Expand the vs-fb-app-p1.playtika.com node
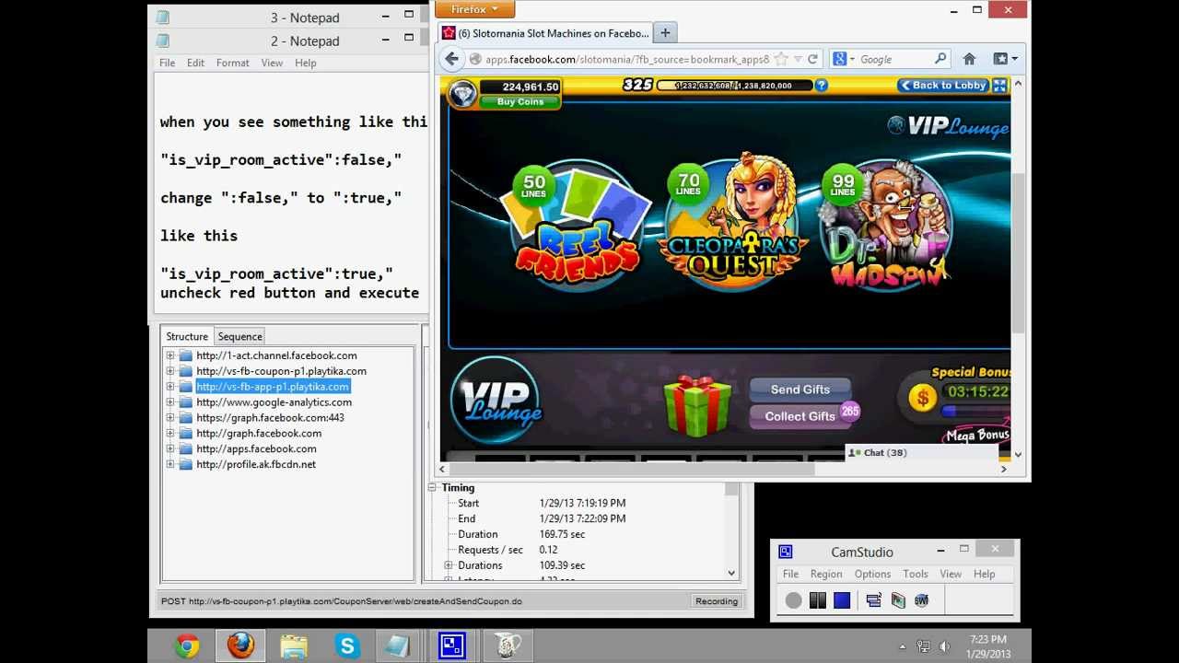The height and width of the screenshot is (663, 1179). click(170, 387)
